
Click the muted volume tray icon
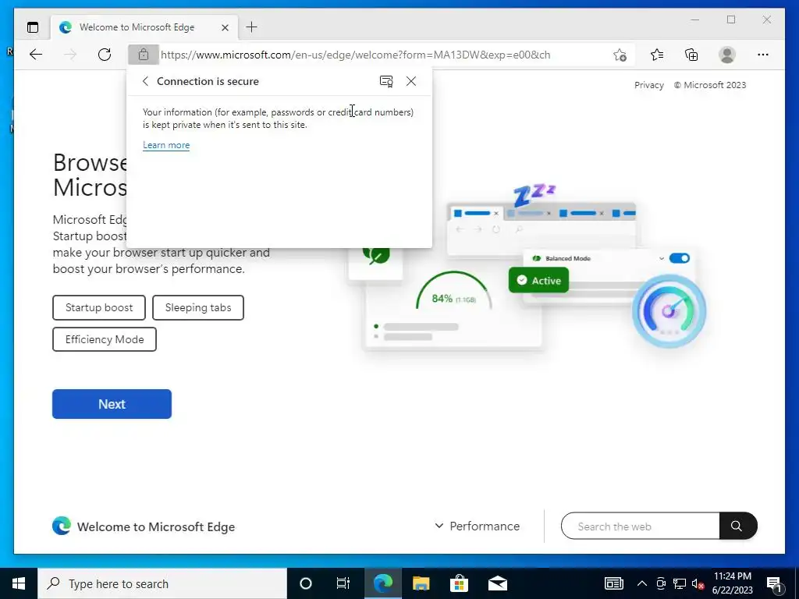coord(698,584)
